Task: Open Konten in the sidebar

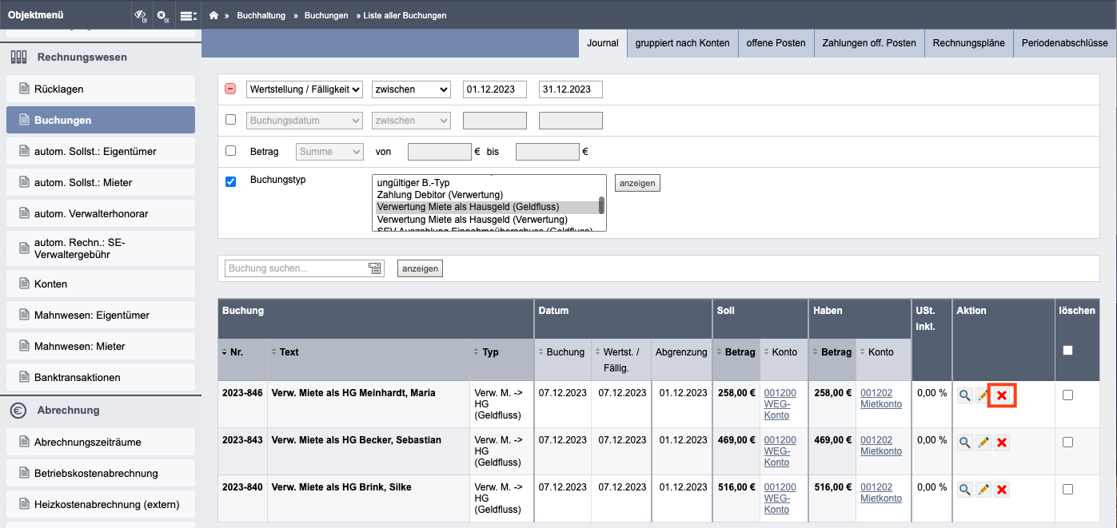Action: click(x=101, y=284)
